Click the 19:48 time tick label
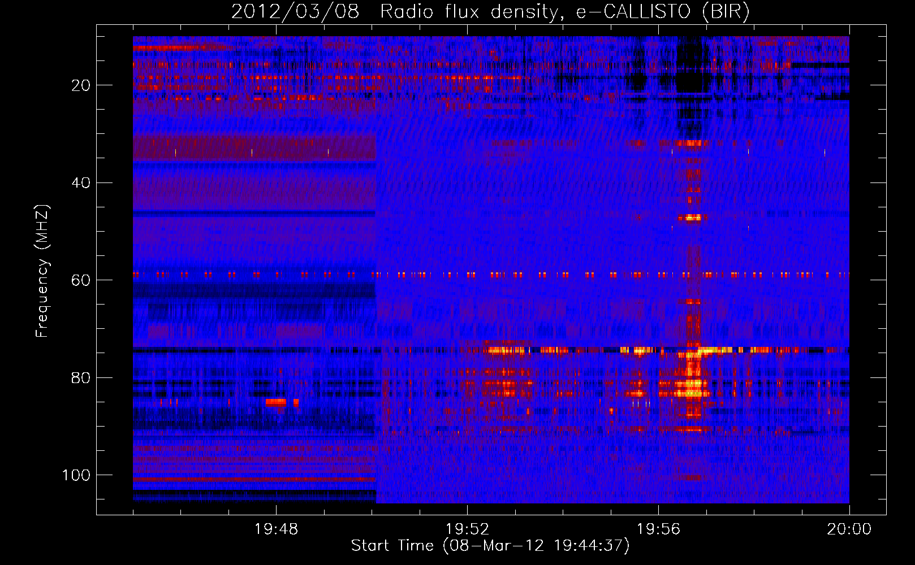Screen dimensions: 915x565 click(277, 529)
